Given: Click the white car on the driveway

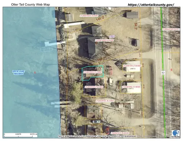Looking at the screenshot, I should (x=96, y=121).
